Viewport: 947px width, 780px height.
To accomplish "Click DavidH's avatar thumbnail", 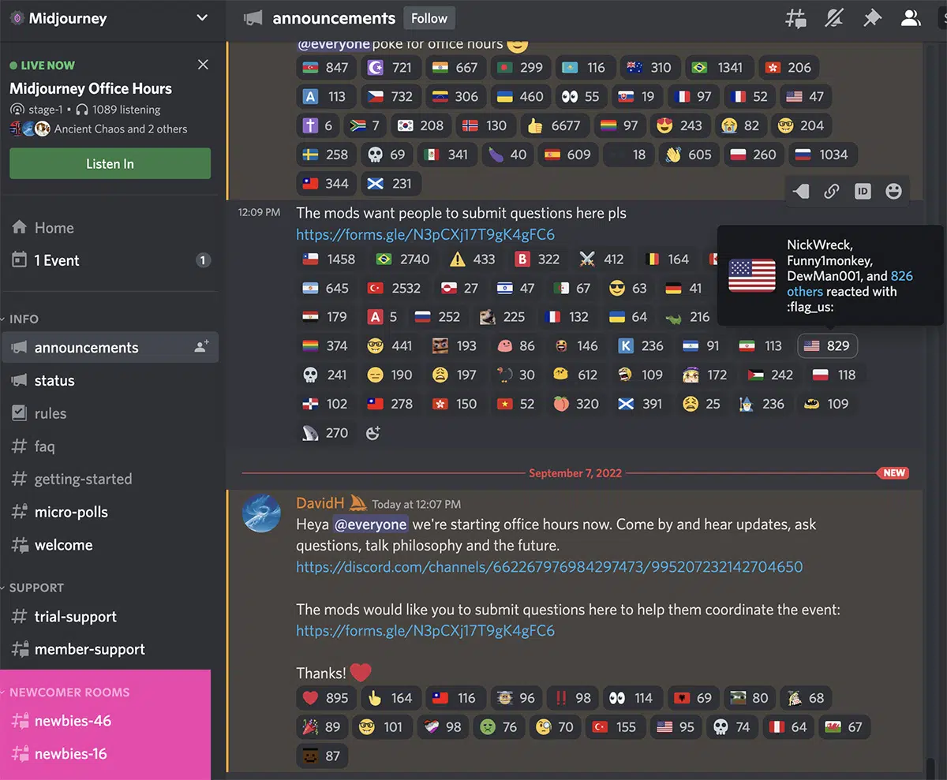I will (261, 513).
